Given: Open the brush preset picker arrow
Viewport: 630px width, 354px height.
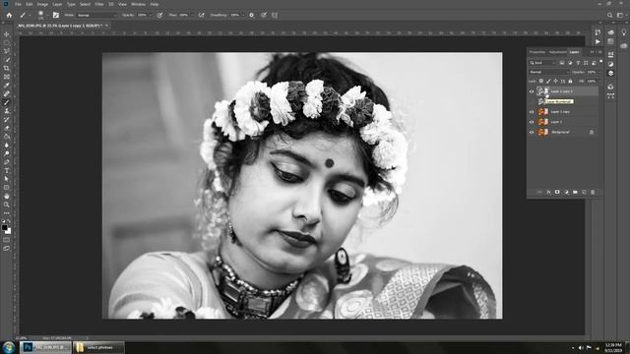Looking at the screenshot, I should [47, 15].
